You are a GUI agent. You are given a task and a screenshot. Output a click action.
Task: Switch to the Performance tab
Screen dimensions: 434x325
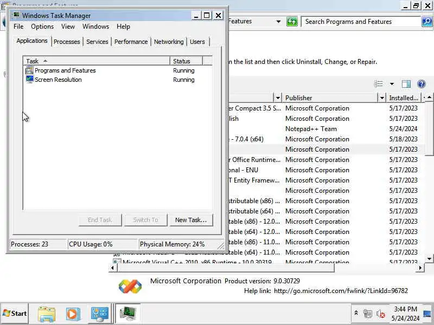click(131, 42)
